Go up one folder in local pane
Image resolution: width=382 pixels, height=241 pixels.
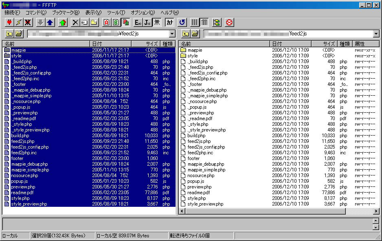[9, 34]
